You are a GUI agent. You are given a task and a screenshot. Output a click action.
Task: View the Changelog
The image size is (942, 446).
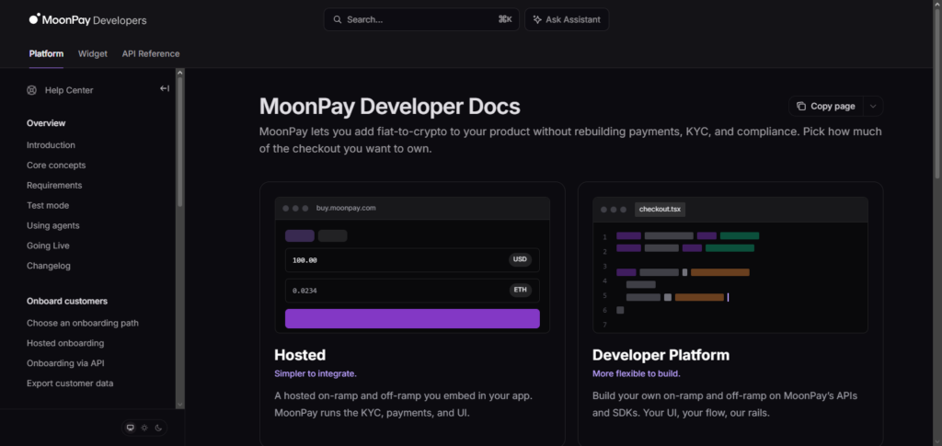point(49,266)
